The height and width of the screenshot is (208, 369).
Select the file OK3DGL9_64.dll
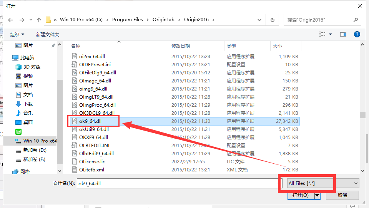coord(97,113)
